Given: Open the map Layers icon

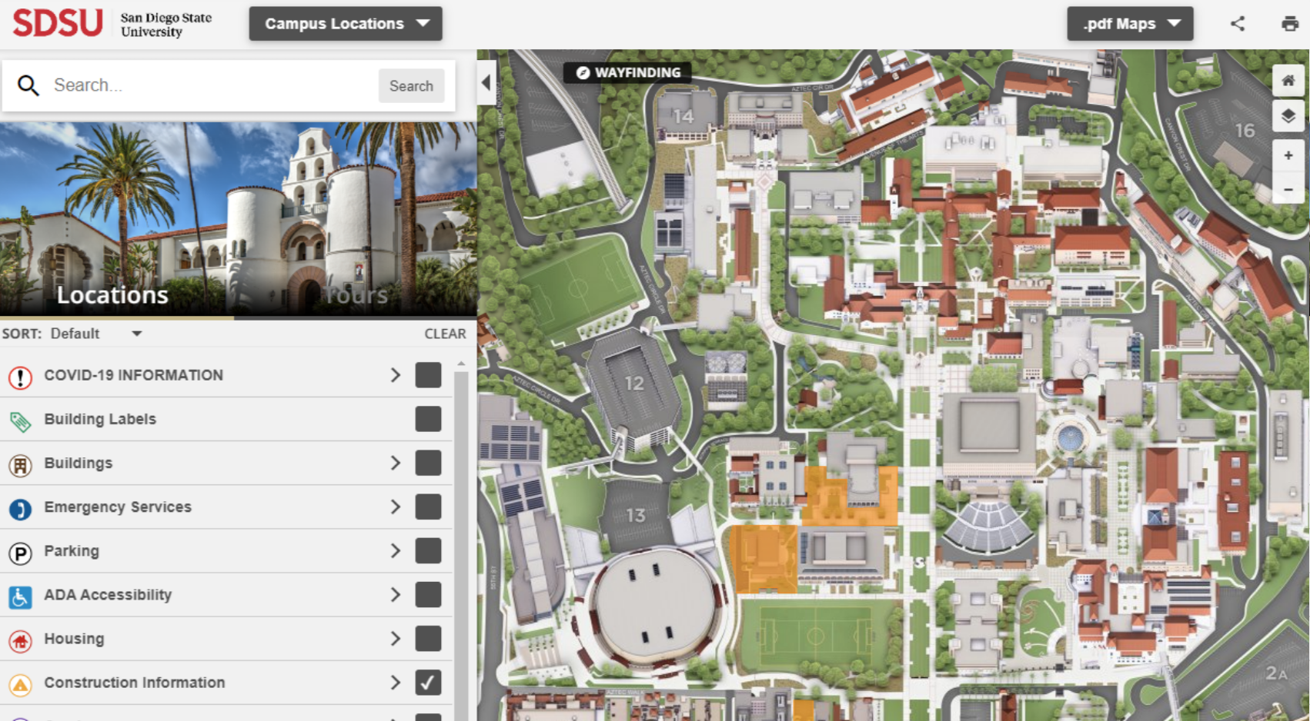Looking at the screenshot, I should [1288, 116].
